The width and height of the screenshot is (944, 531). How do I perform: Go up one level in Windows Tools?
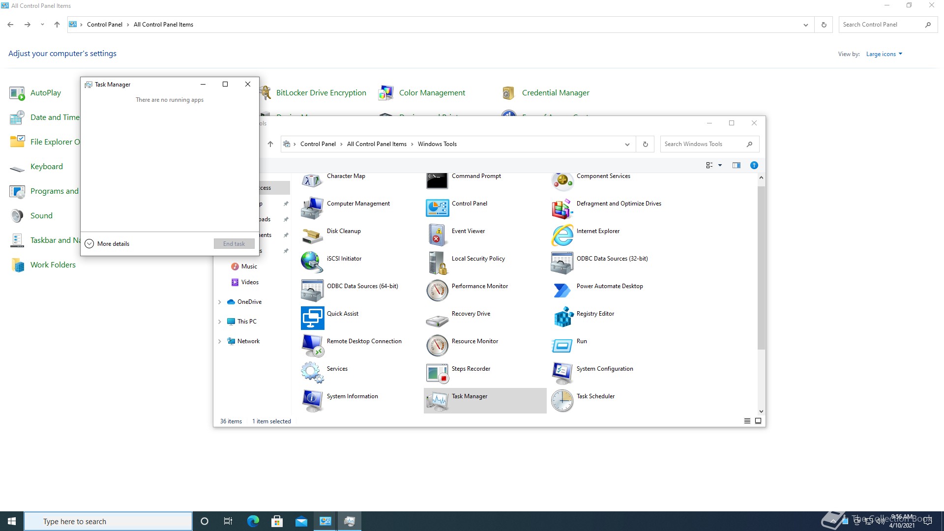(270, 144)
